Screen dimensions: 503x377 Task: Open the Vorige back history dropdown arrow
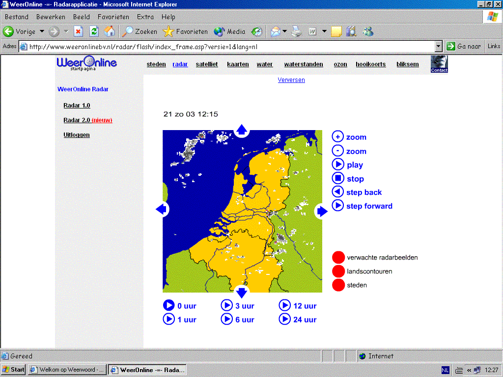(42, 31)
